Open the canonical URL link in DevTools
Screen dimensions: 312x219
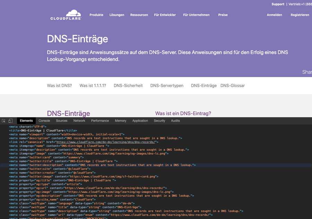pyautogui.click(x=105, y=142)
